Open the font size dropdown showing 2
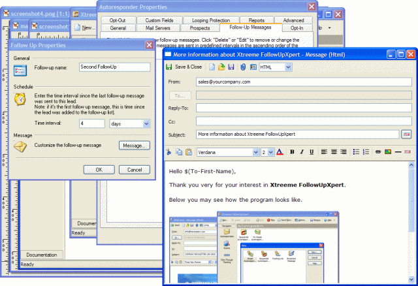The image size is (418, 286). click(x=271, y=152)
